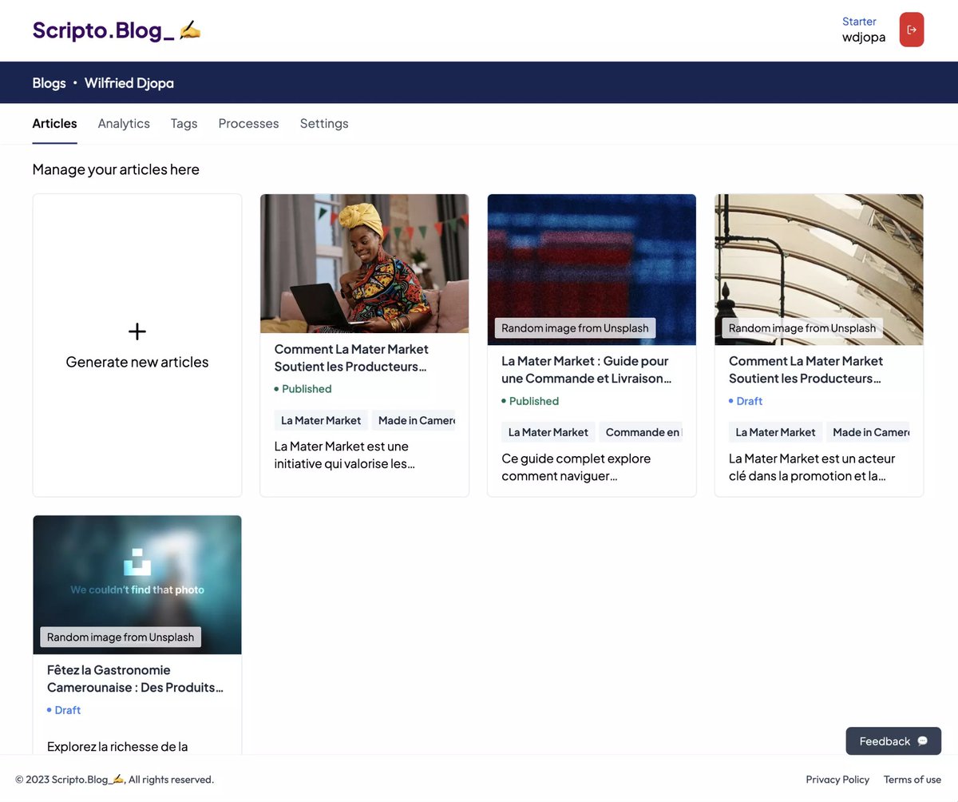
Task: Click Wilfried Djopa in the breadcrumb
Action: [129, 83]
